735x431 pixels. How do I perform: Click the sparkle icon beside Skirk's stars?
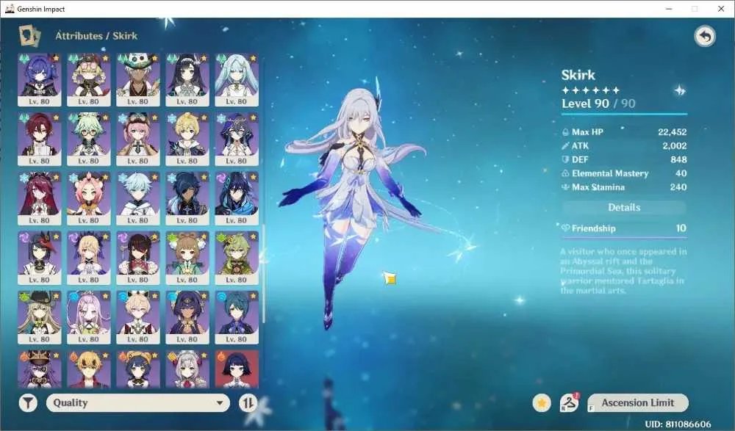coord(680,91)
